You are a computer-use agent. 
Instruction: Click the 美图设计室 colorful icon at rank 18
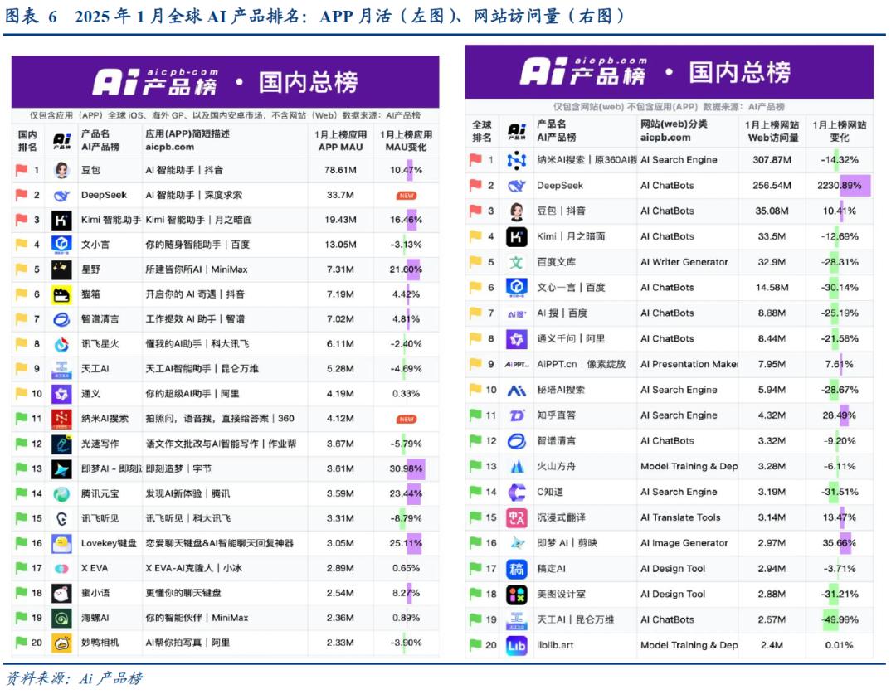click(x=517, y=595)
